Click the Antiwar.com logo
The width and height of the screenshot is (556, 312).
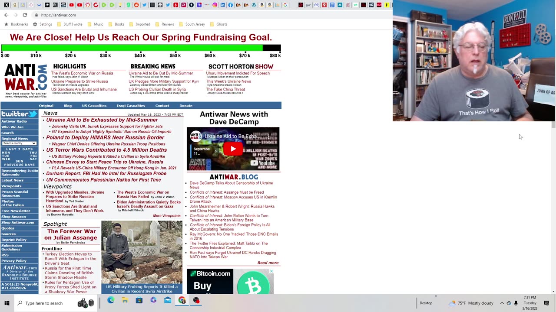(26, 81)
